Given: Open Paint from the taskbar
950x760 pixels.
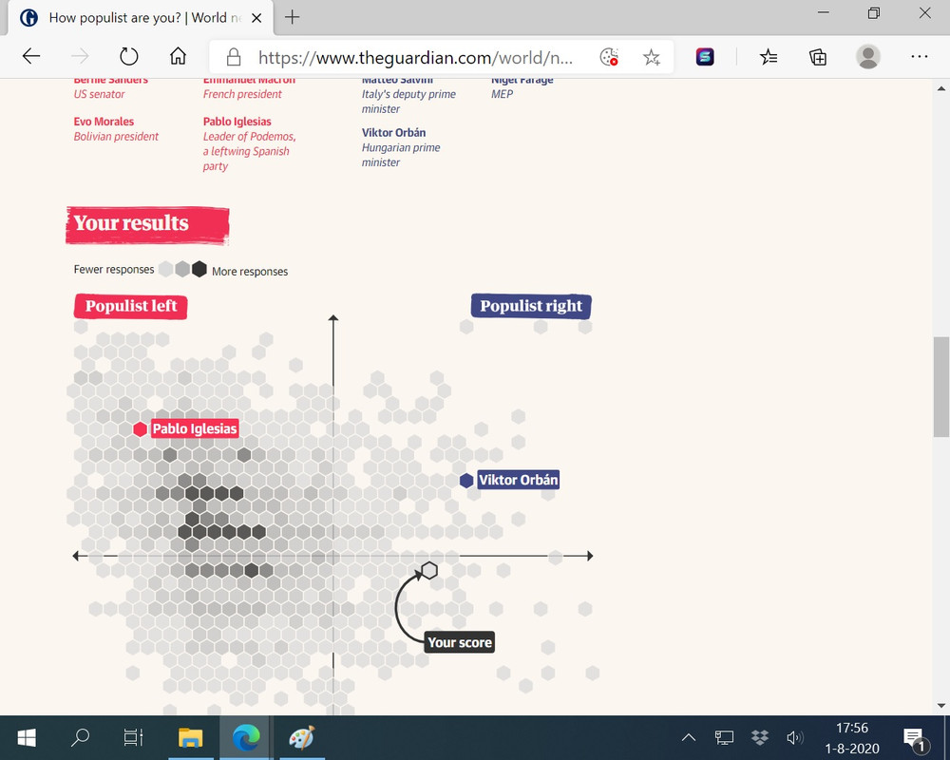Looking at the screenshot, I should 302,737.
